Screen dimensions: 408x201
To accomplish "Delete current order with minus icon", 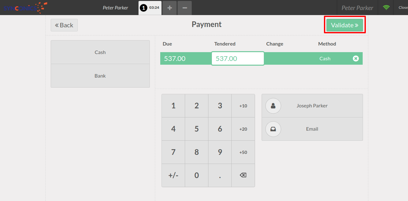I will tap(185, 8).
